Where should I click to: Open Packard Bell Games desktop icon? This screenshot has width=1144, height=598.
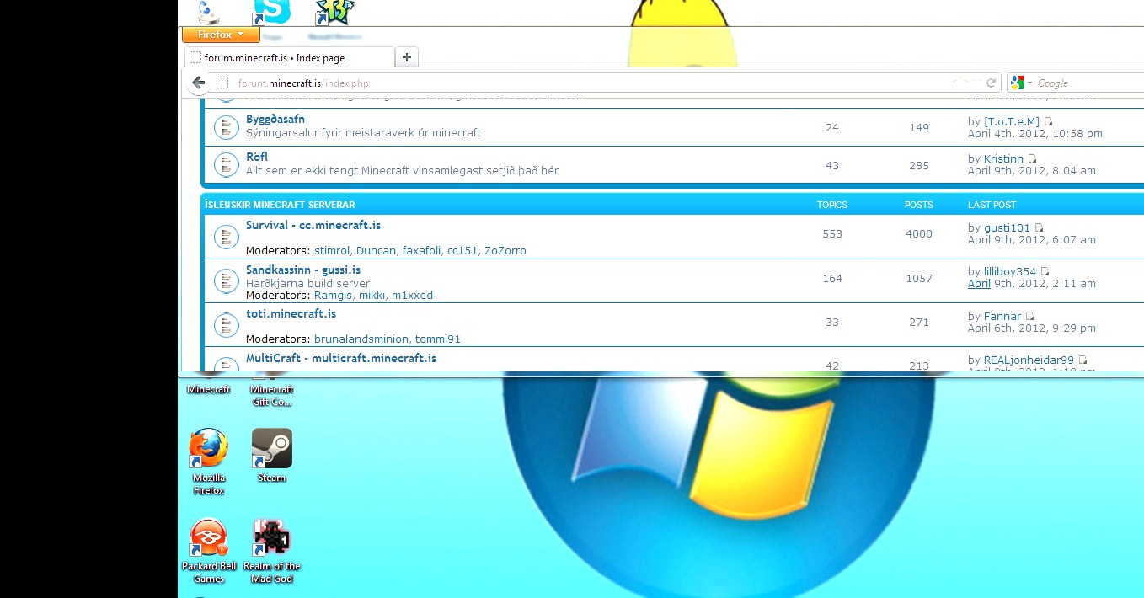tap(208, 538)
